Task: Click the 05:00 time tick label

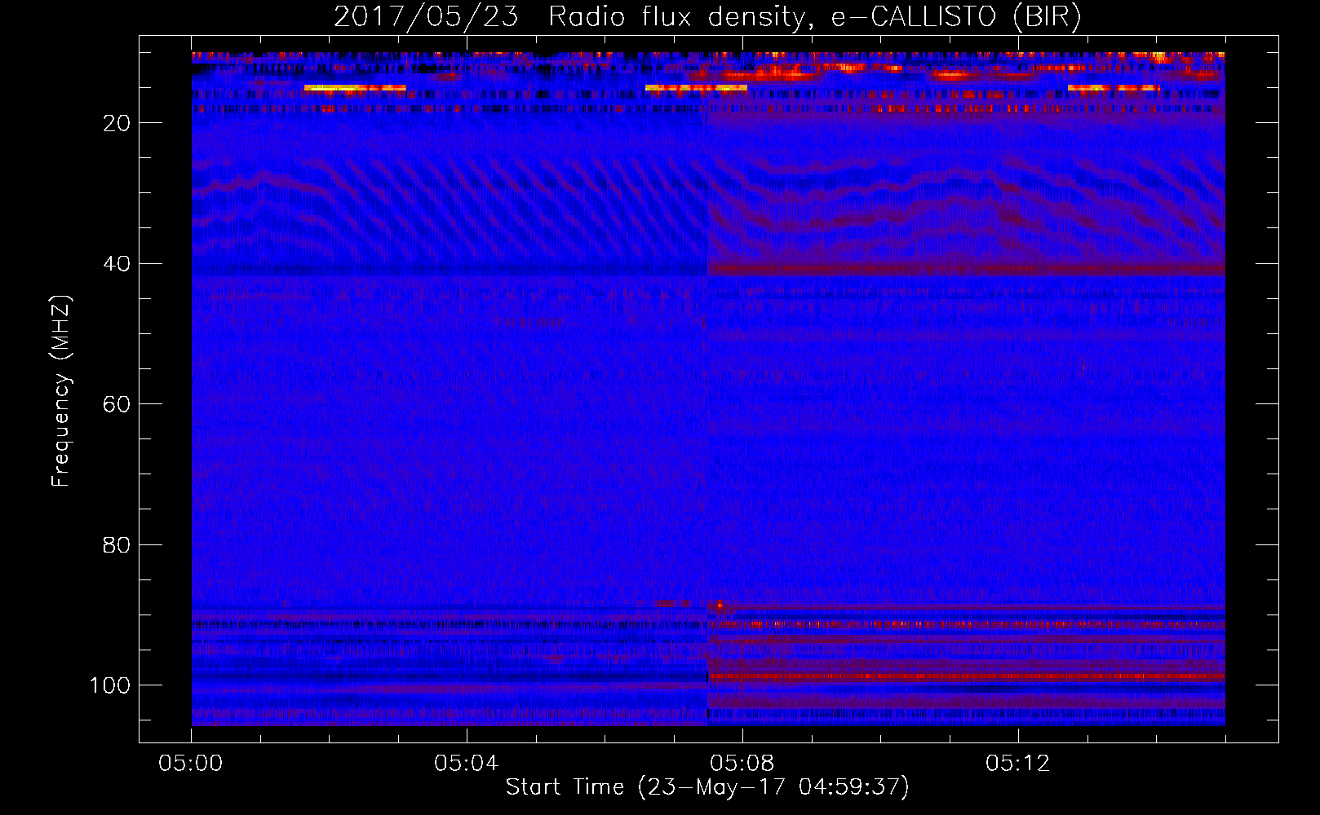Action: click(x=191, y=764)
